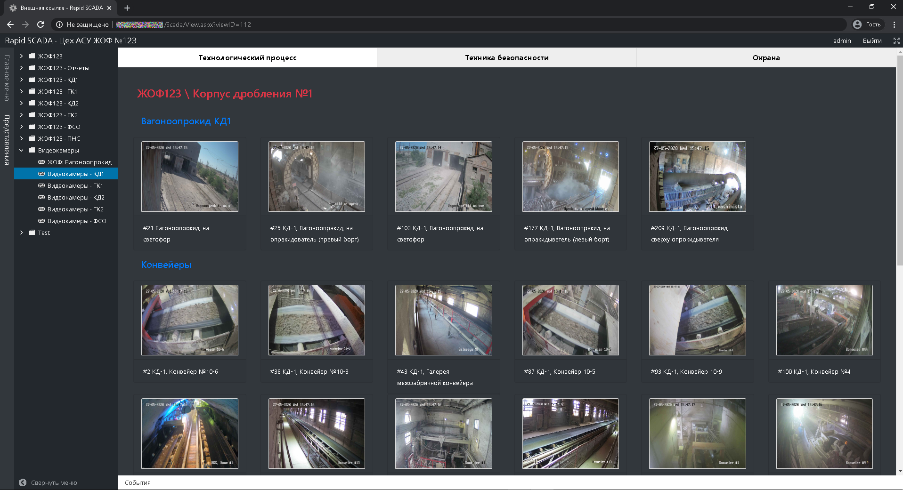
Task: Expand the Test tree node
Action: click(x=21, y=233)
